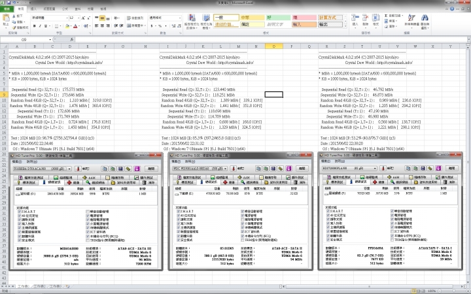The width and height of the screenshot is (471, 294).
Task: Click the Sort & Filter AZ icon
Action: 411,18
